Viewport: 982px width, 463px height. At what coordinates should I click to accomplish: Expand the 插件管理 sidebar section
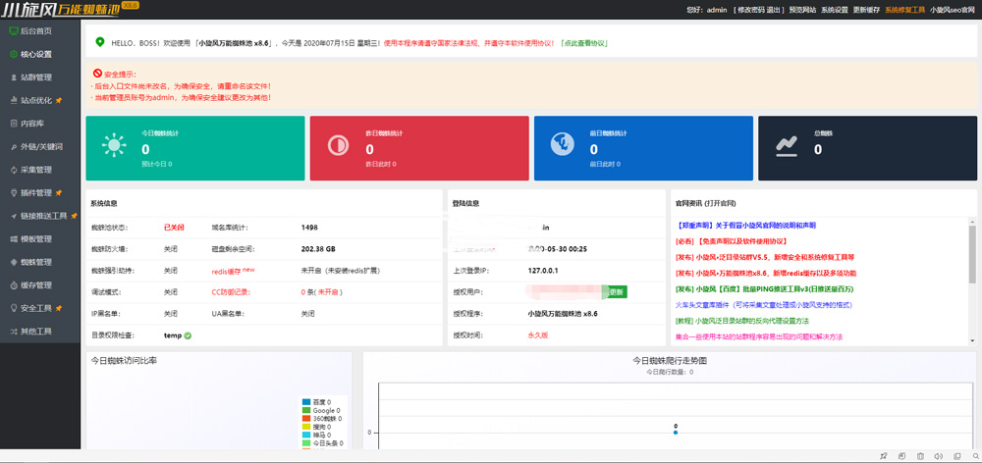pyautogui.click(x=36, y=193)
